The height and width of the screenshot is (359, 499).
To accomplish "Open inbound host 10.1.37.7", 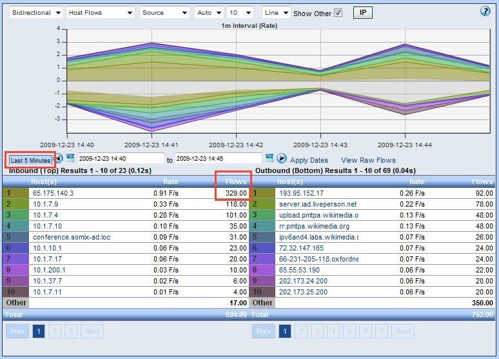I will click(x=48, y=281).
